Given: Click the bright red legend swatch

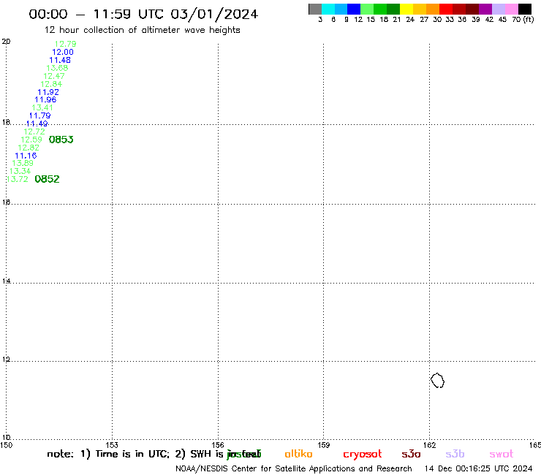Looking at the screenshot, I should [x=446, y=9].
